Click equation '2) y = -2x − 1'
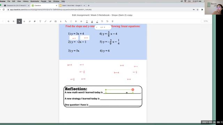 click(77, 42)
